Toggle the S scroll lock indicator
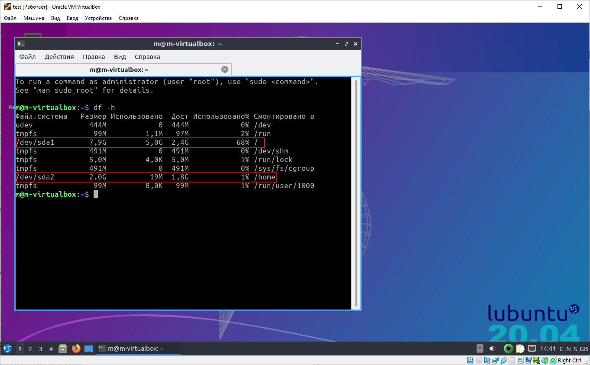The height and width of the screenshot is (365, 590). (575, 349)
